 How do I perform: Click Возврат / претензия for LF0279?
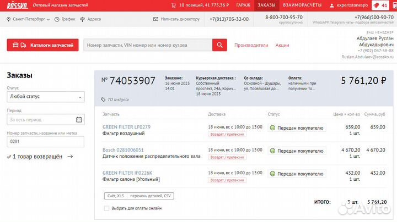pyautogui.click(x=227, y=135)
